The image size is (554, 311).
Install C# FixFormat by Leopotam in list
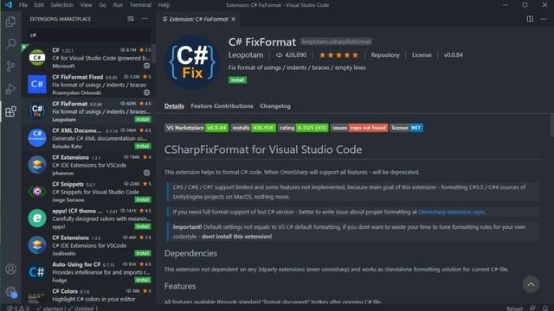142,119
